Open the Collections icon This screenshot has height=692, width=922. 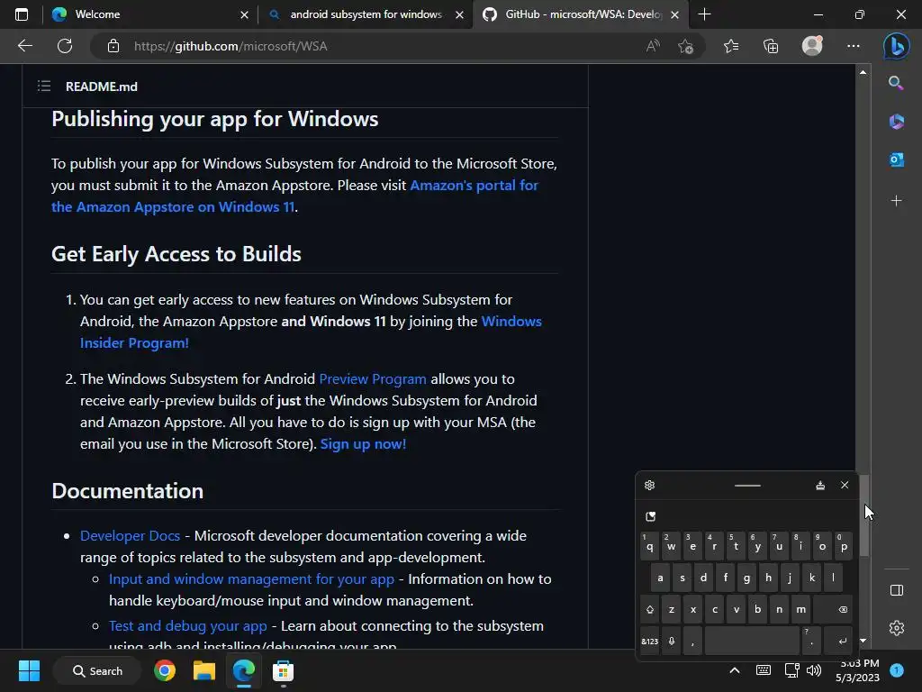(x=771, y=46)
